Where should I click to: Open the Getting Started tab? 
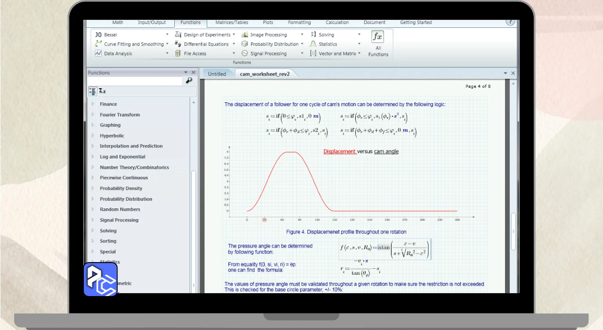(x=416, y=23)
